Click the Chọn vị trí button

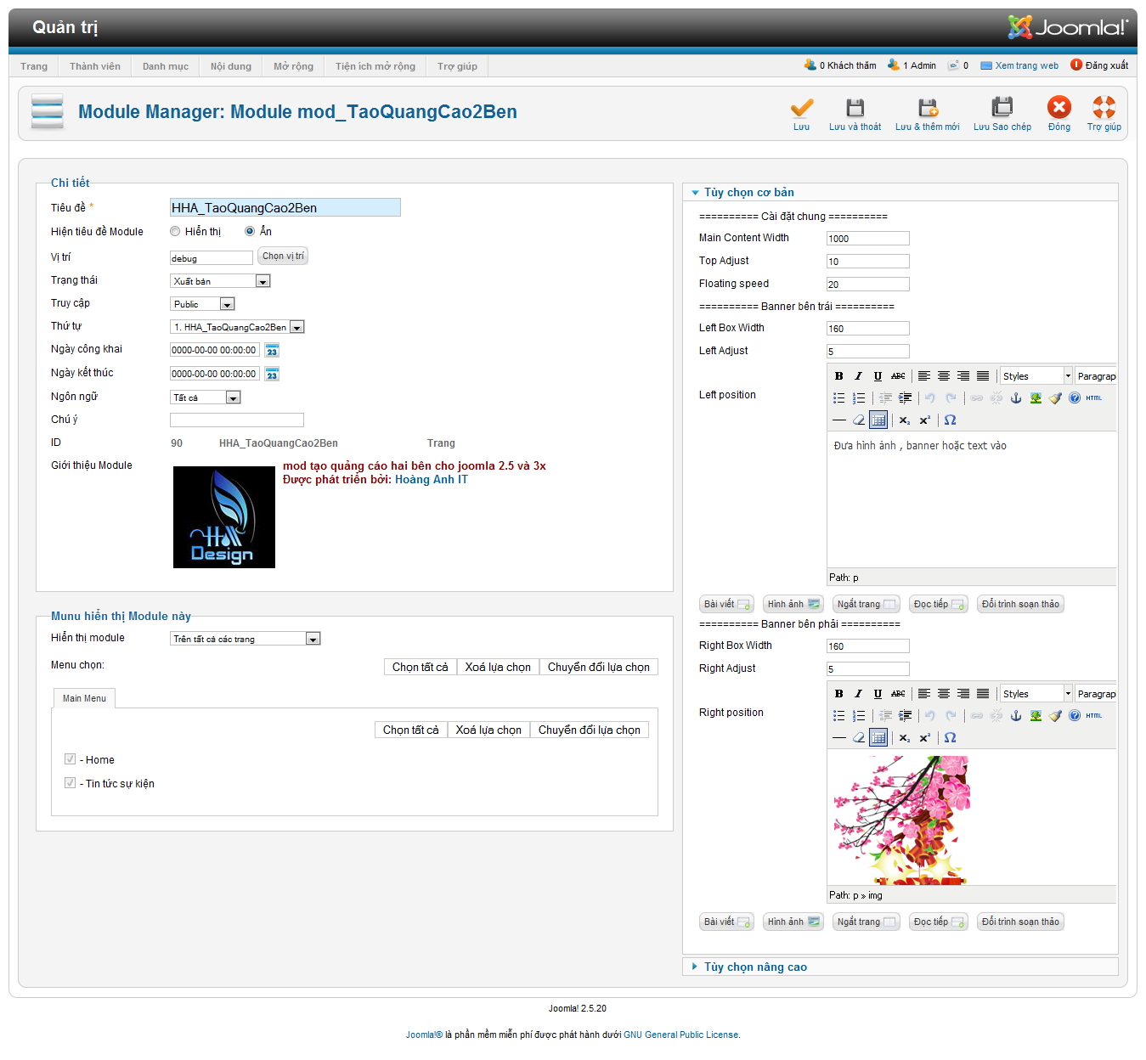(x=283, y=257)
